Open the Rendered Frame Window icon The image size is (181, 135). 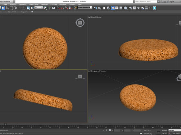pyautogui.click(x=135, y=8)
